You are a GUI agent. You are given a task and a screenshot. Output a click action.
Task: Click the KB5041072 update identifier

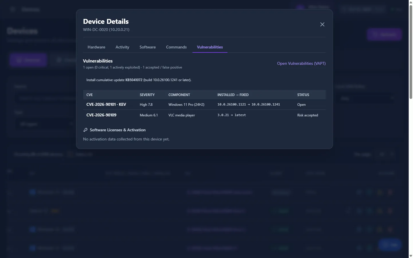[x=134, y=80]
